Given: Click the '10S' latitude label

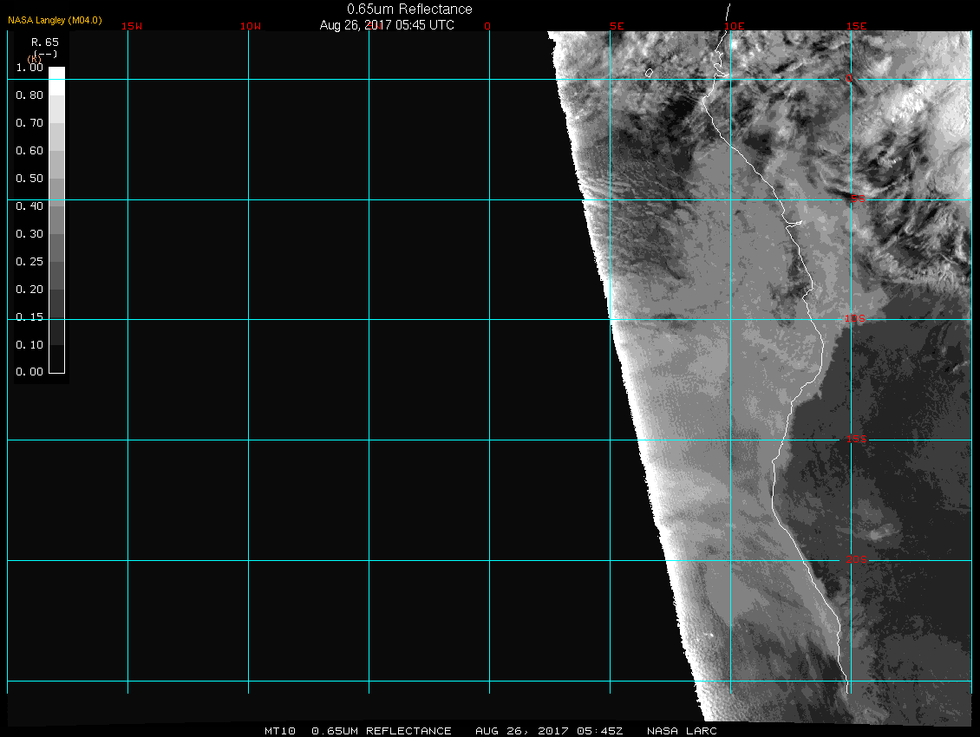Looking at the screenshot, I should point(855,319).
